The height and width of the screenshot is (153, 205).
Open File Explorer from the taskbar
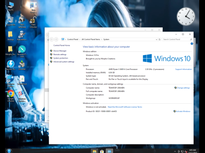(94, 151)
